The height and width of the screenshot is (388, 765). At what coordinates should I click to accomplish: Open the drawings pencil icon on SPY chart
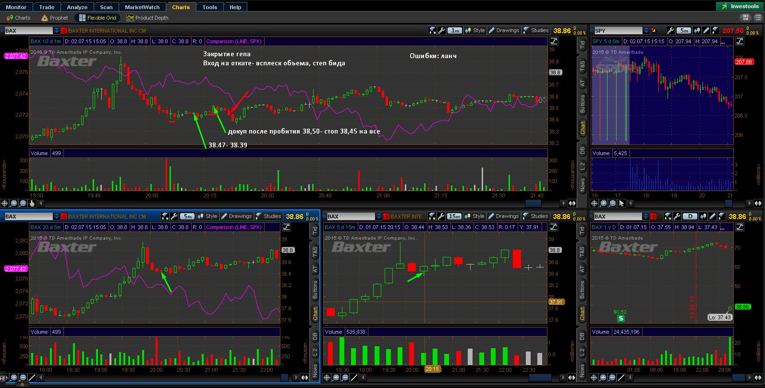[706, 30]
